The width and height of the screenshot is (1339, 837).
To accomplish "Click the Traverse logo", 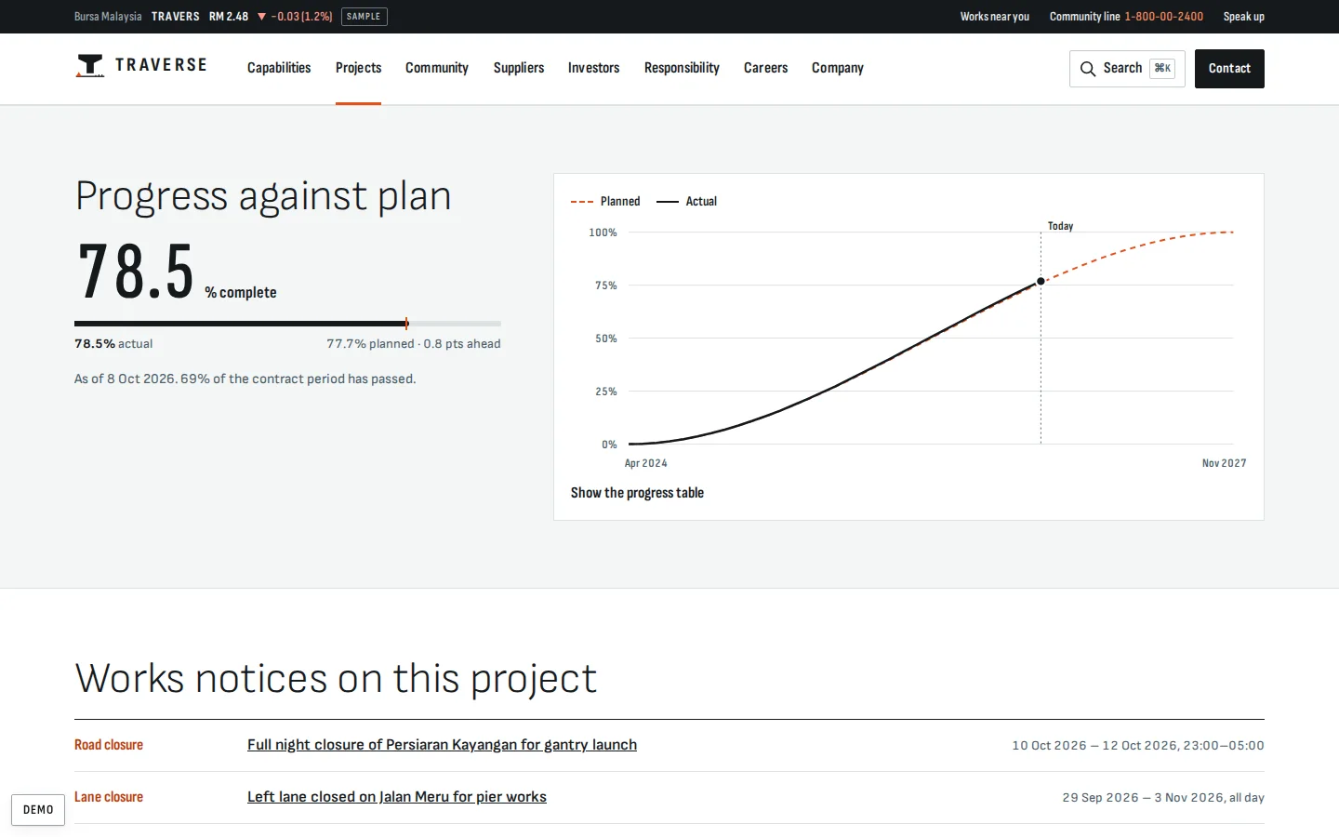I will click(141, 65).
